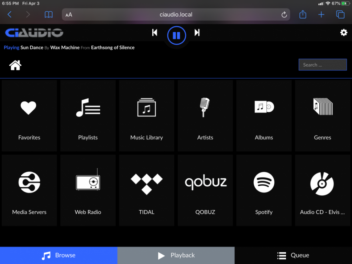Open a new Safari tab with plus
This screenshot has height=264, width=352.
321,14
